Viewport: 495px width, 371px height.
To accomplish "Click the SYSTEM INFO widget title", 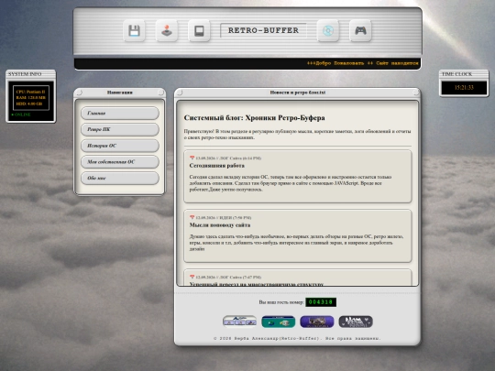I will 25,74.
